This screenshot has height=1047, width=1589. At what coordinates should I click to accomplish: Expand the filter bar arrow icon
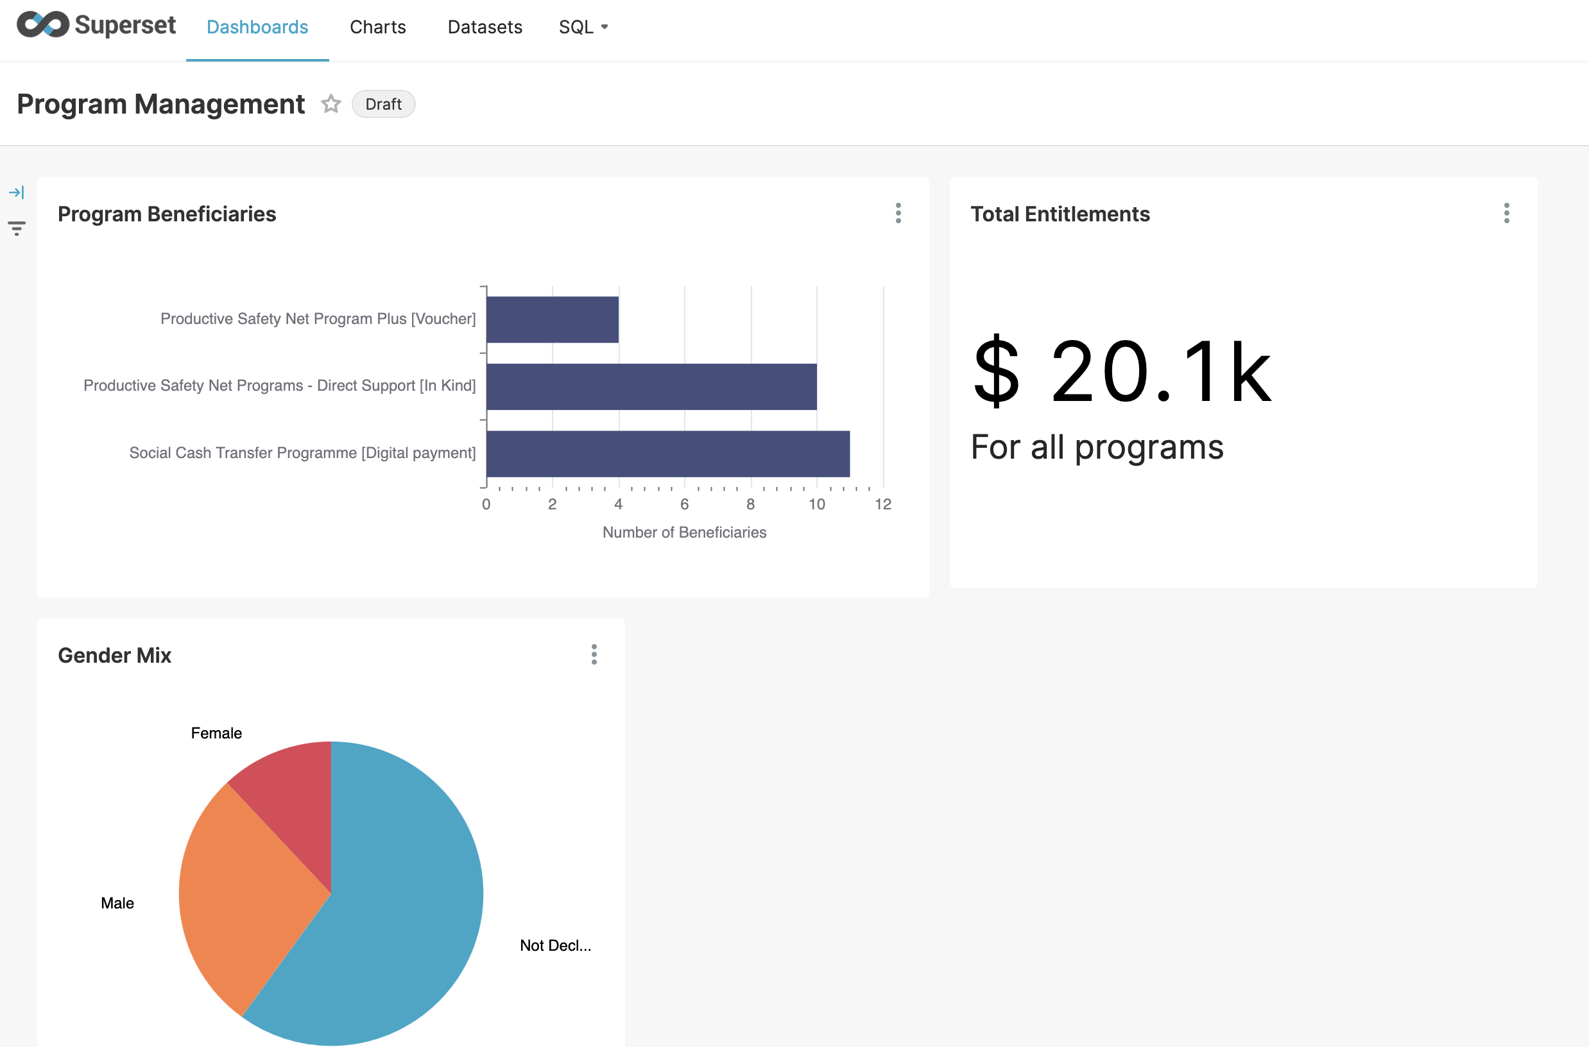coord(17,193)
